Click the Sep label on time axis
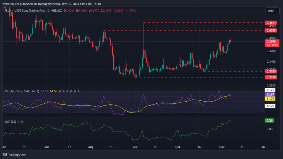The height and width of the screenshot is (159, 283). (135, 147)
